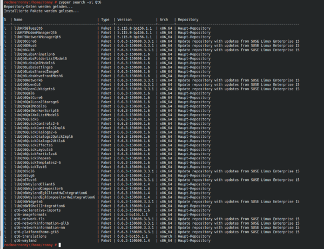Click the libQt6OpenGL6 package row name
Image resolution: width=324 pixels, height=249 pixels.
tap(28, 85)
